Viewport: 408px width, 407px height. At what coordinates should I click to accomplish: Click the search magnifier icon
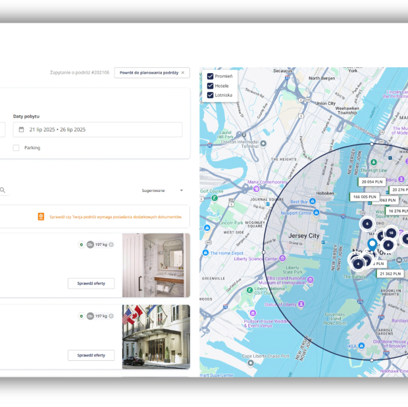click(x=3, y=190)
